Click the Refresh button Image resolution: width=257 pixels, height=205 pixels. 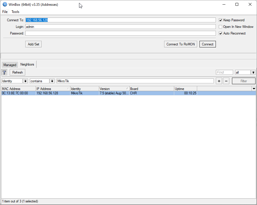17,72
